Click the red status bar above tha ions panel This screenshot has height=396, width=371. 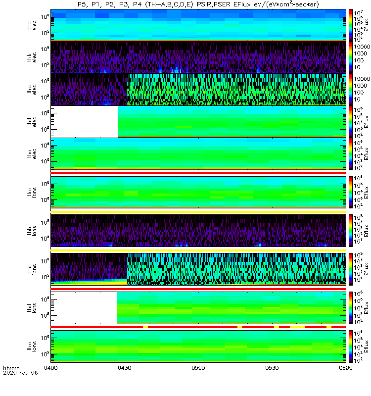(x=198, y=173)
